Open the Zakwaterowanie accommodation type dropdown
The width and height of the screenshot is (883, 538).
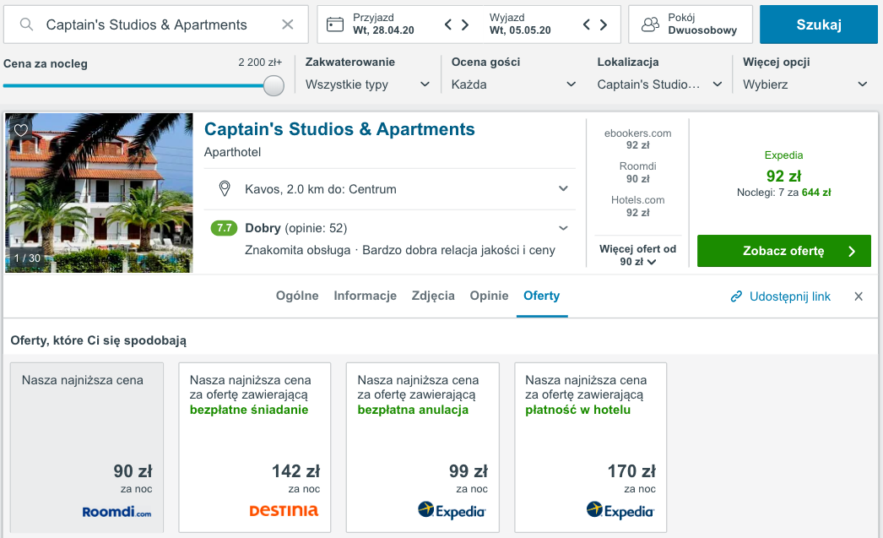tap(367, 84)
